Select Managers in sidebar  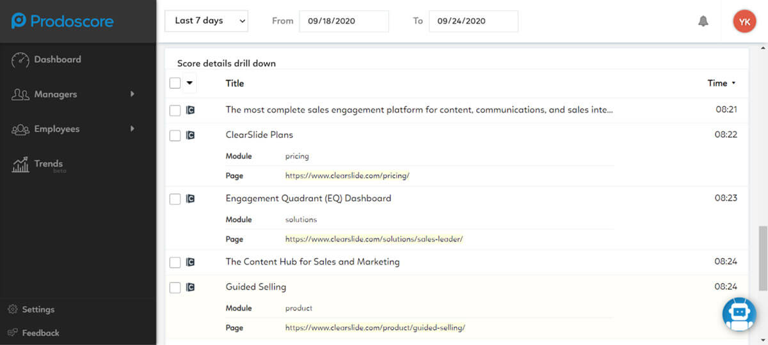pyautogui.click(x=56, y=94)
